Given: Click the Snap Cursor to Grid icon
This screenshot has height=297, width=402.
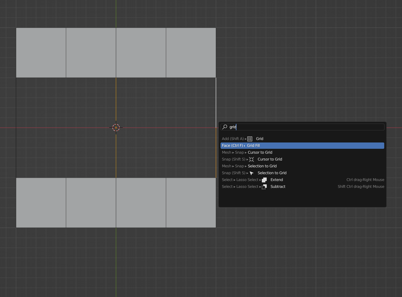Looking at the screenshot, I should [x=251, y=159].
